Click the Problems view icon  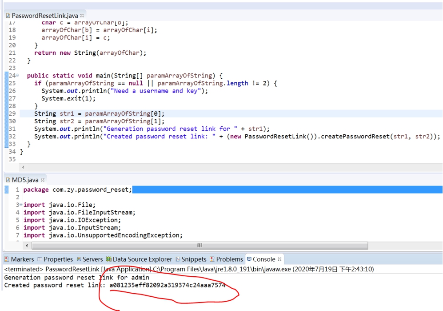[x=212, y=259]
